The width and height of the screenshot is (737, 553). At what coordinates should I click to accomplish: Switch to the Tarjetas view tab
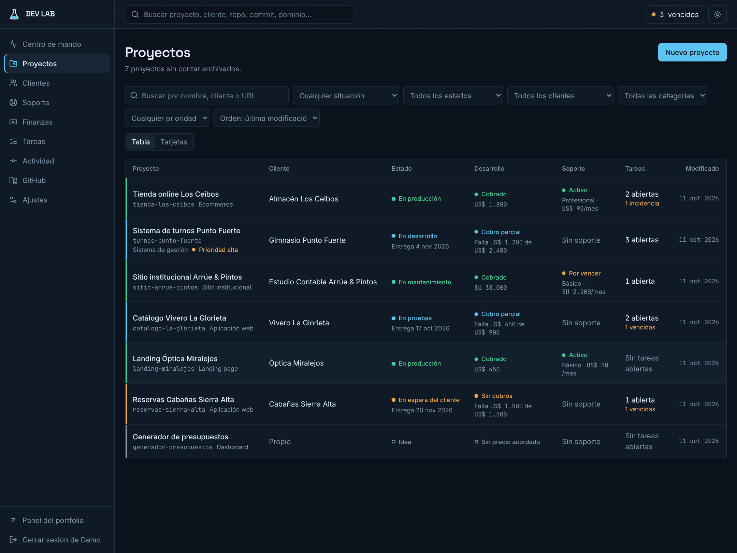tap(174, 142)
